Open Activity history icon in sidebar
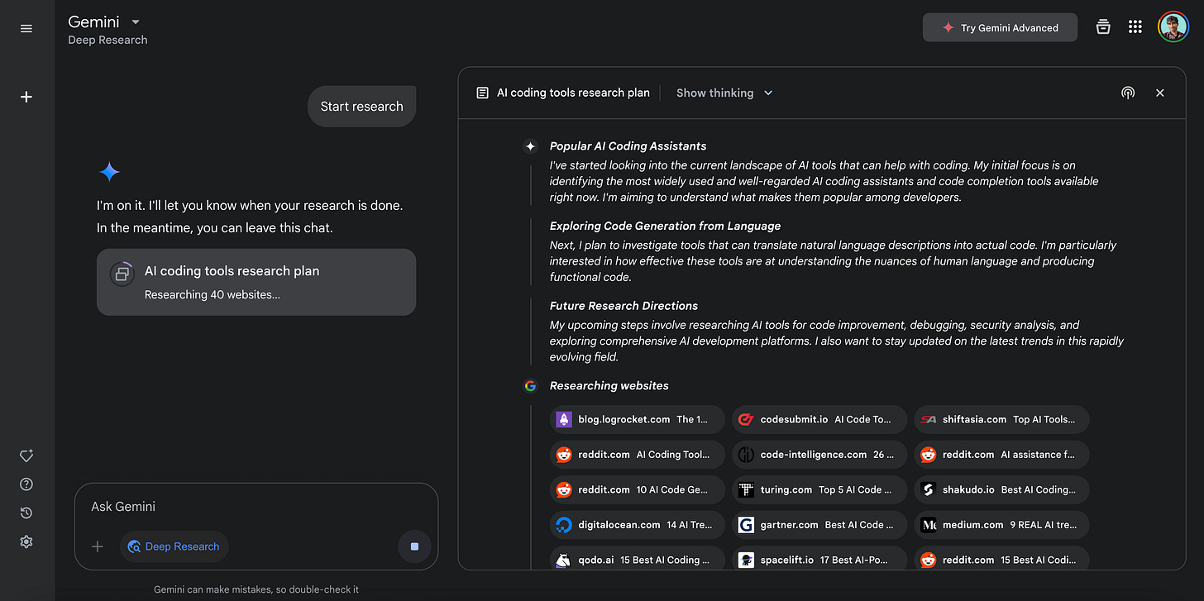The width and height of the screenshot is (1204, 601). pyautogui.click(x=26, y=513)
